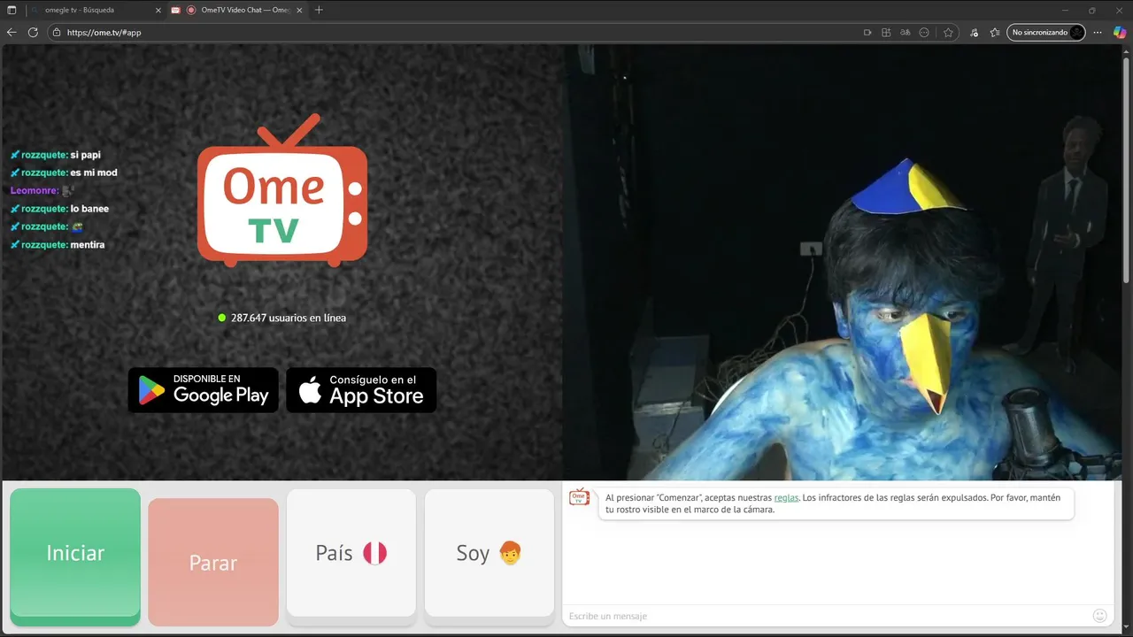Screen dimensions: 1133x637
Task: Open the reglas link in the notice
Action: pos(786,497)
